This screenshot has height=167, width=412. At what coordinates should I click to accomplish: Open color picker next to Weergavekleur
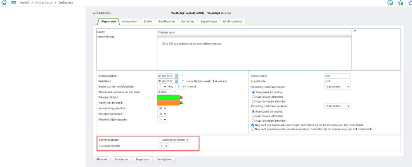[x=181, y=97]
